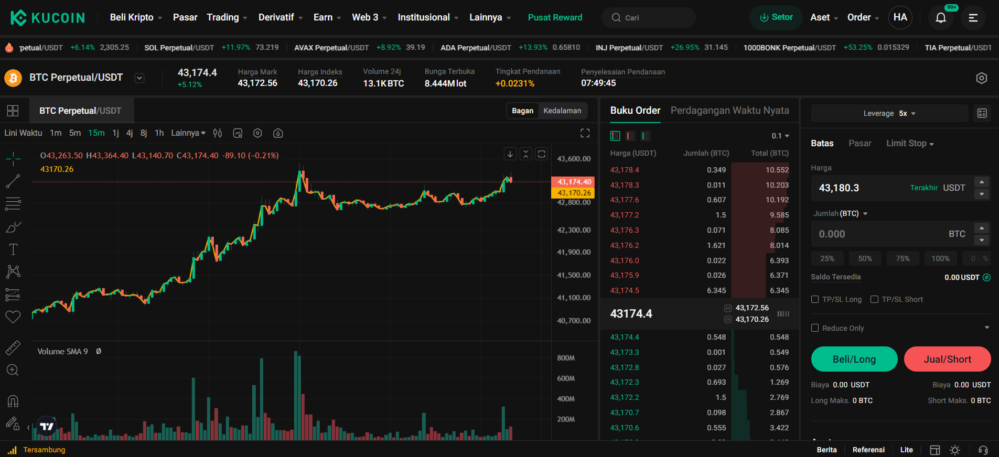Switch to Perdagangan Waktu Nyata tab

click(730, 111)
